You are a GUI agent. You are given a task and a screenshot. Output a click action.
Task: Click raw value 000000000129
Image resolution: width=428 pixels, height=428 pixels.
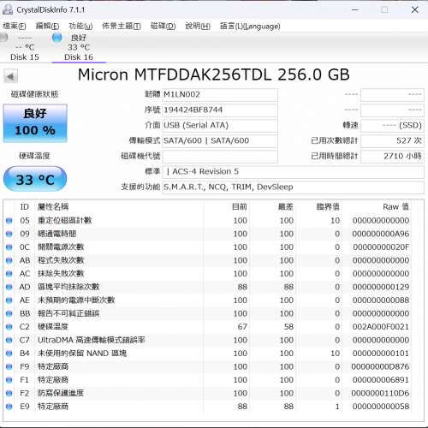(x=381, y=287)
